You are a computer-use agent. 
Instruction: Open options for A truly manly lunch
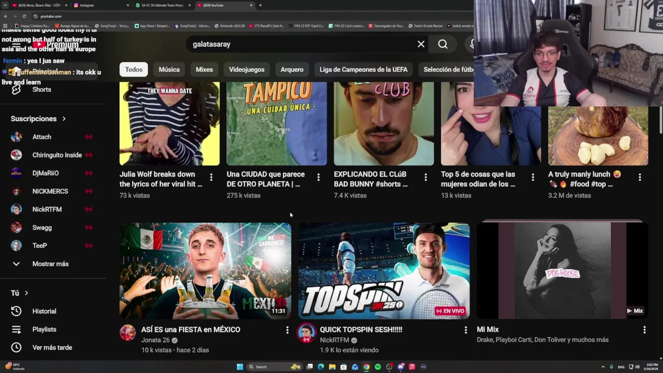[640, 177]
